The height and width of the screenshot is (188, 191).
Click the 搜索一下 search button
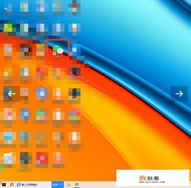click(58, 185)
